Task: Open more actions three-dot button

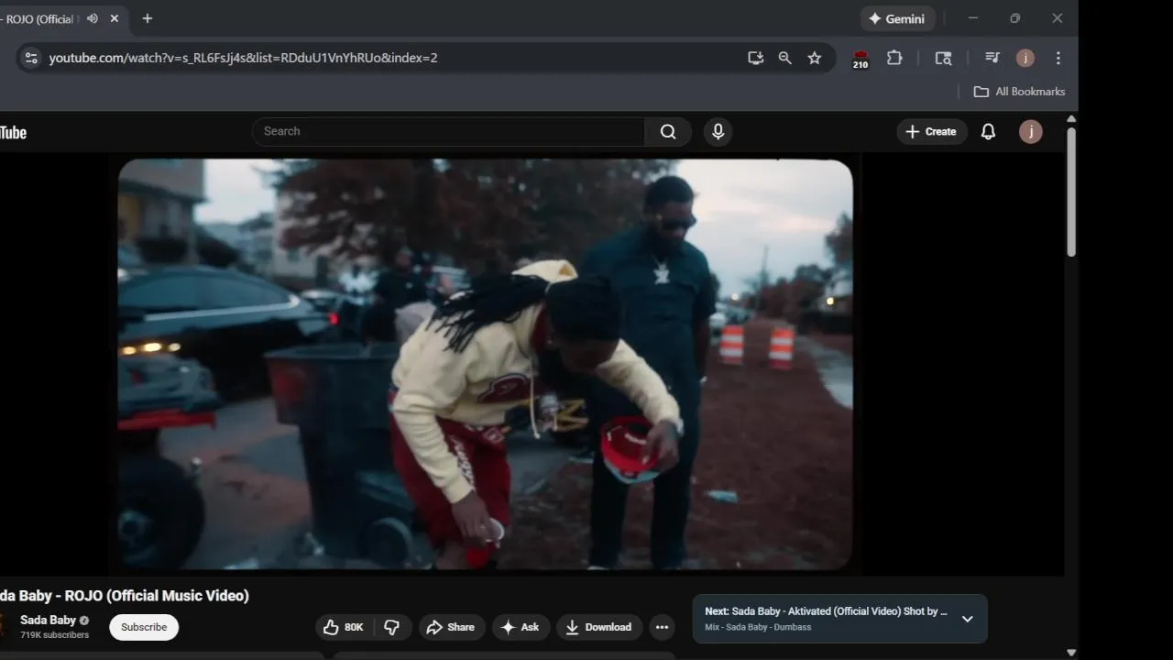Action: coord(662,627)
